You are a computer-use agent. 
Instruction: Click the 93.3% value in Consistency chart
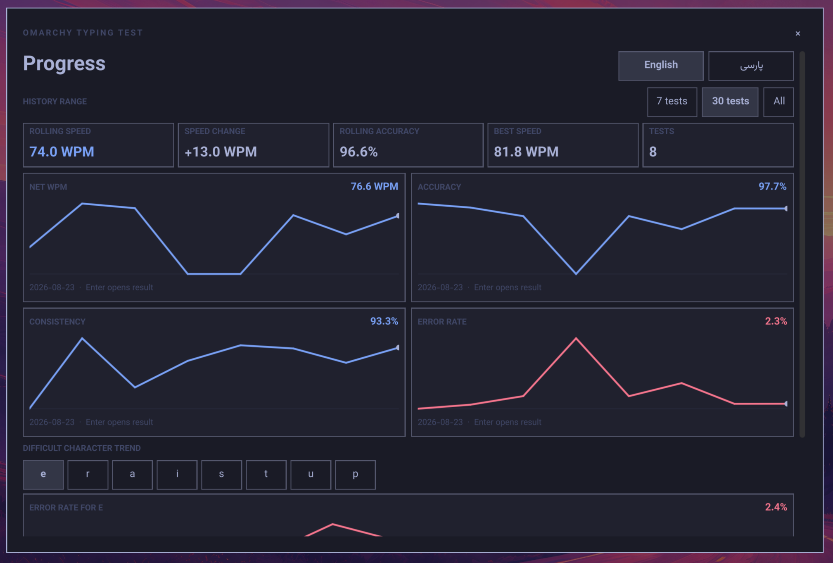tap(384, 321)
